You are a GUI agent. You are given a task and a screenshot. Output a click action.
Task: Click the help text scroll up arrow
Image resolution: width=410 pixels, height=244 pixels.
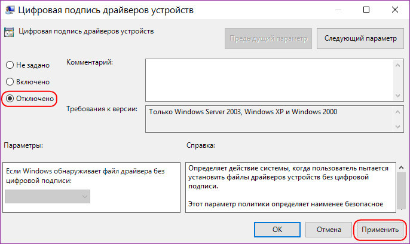402,167
